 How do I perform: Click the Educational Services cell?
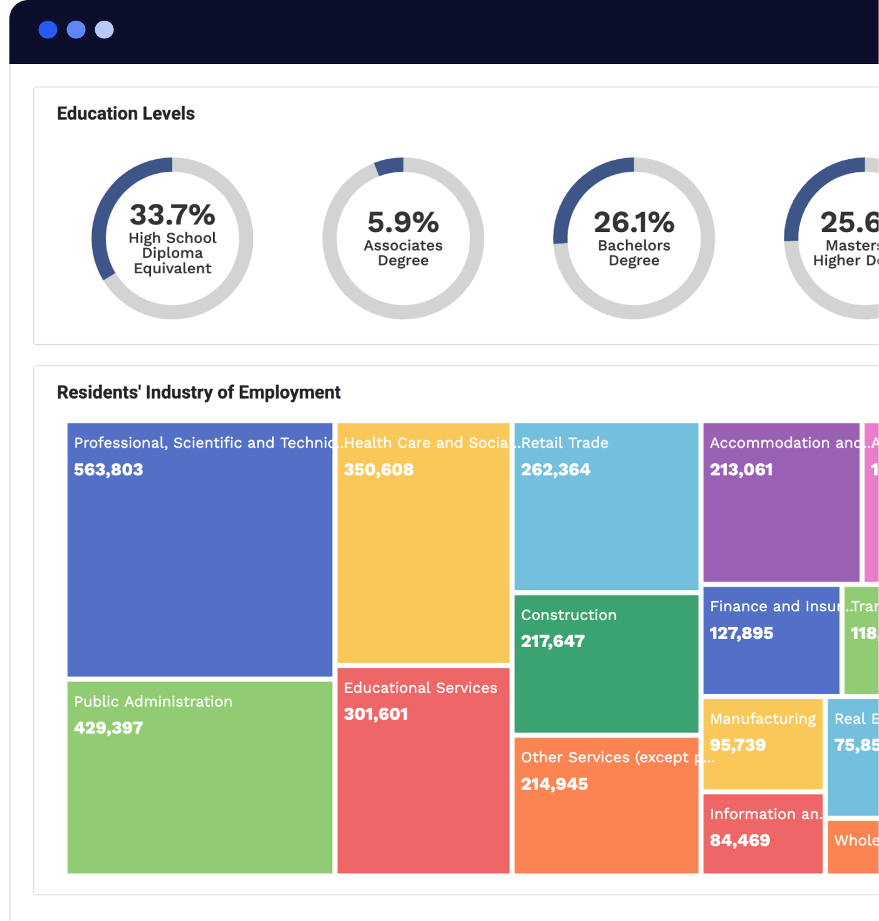click(x=424, y=771)
